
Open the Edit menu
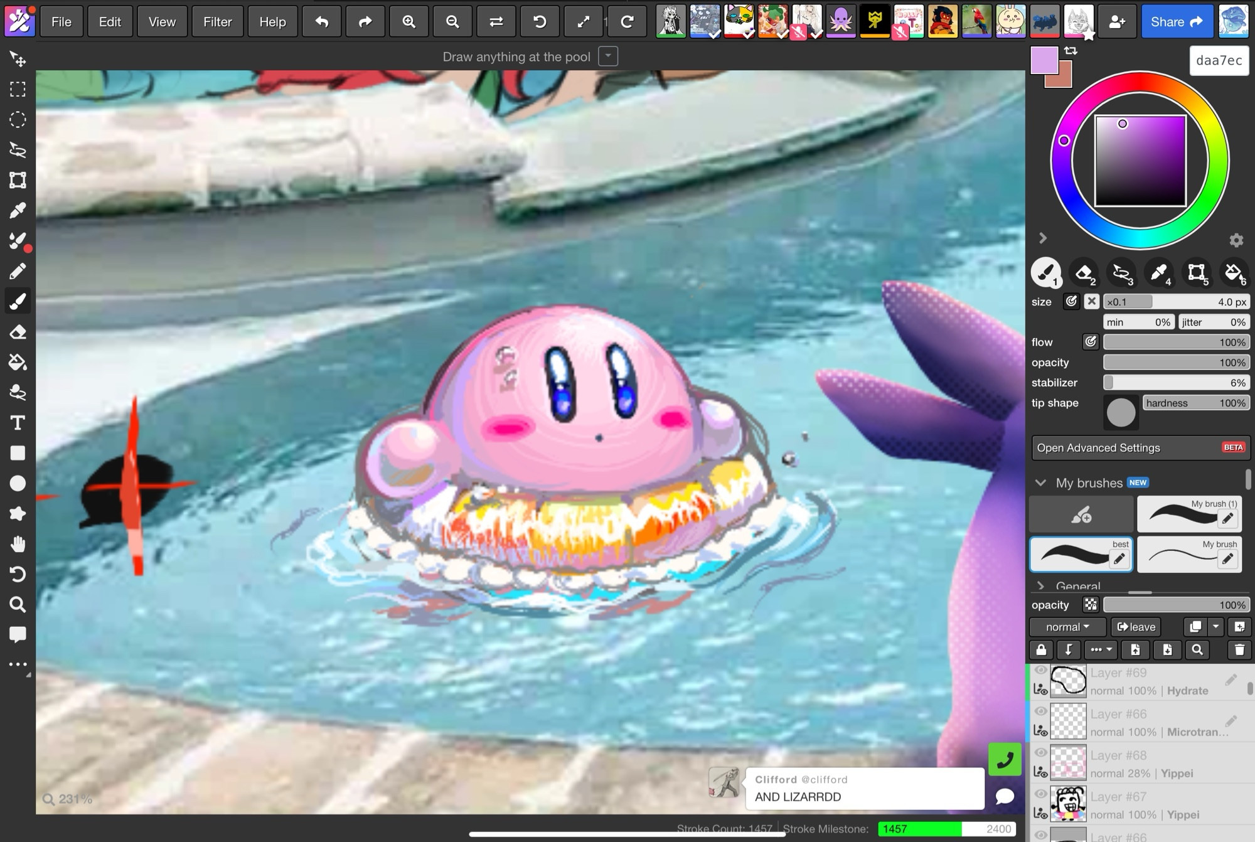(110, 22)
